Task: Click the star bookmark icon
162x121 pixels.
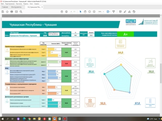Action: tap(7, 12)
